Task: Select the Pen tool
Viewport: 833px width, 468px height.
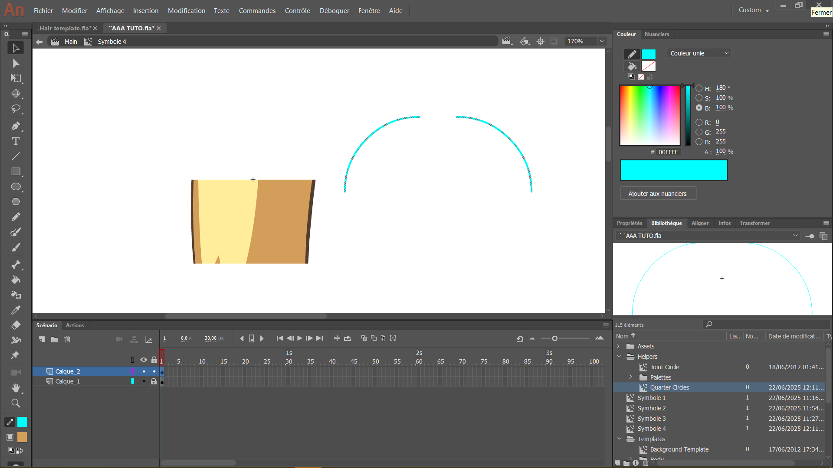Action: pyautogui.click(x=16, y=126)
